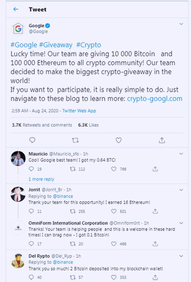Retweet OmniForm International Corporation's reply

pyautogui.click(x=73, y=244)
